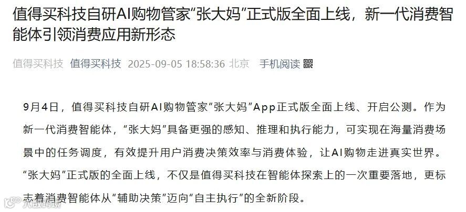Click 张大妈 in the headline
Image resolution: width=466 pixels, height=212 pixels.
tap(219, 15)
